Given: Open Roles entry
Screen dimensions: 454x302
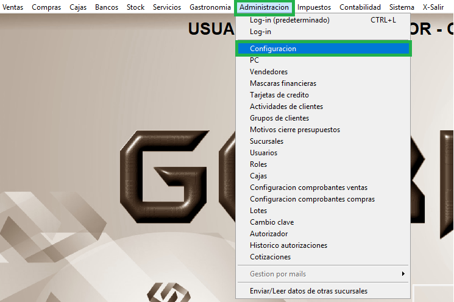Looking at the screenshot, I should [x=324, y=164].
